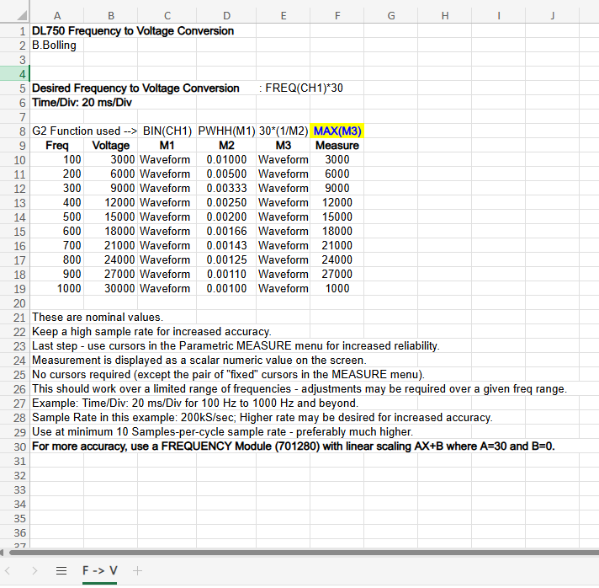The height and width of the screenshot is (588, 599).
Task: Select the Measure cell showing 30000... 1000 in row 19
Action: pos(337,288)
